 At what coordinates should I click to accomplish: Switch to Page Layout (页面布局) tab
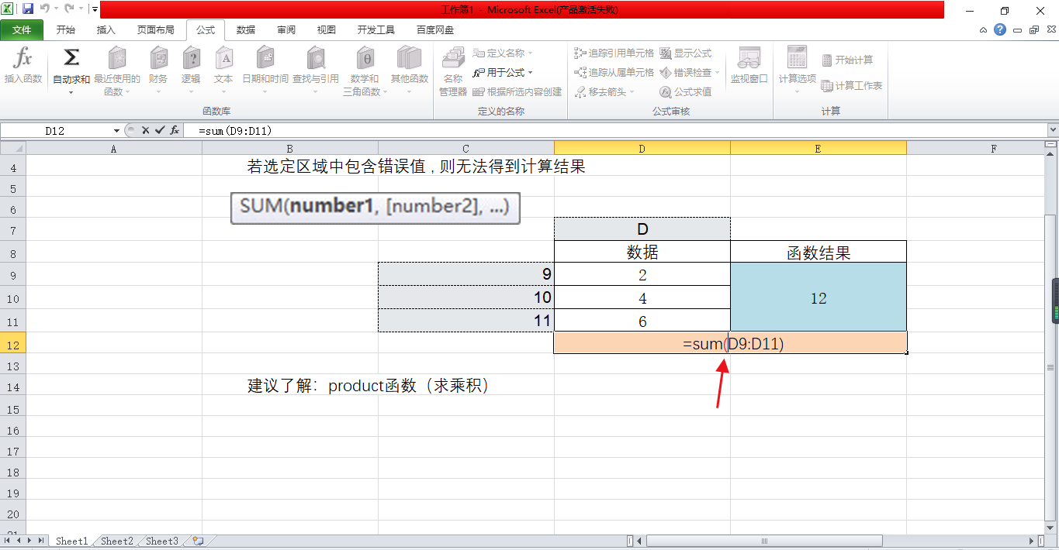(x=155, y=30)
